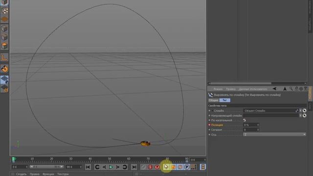Click the attributes search magnifier icon
Screen dimensions: 313x176
(291, 88)
